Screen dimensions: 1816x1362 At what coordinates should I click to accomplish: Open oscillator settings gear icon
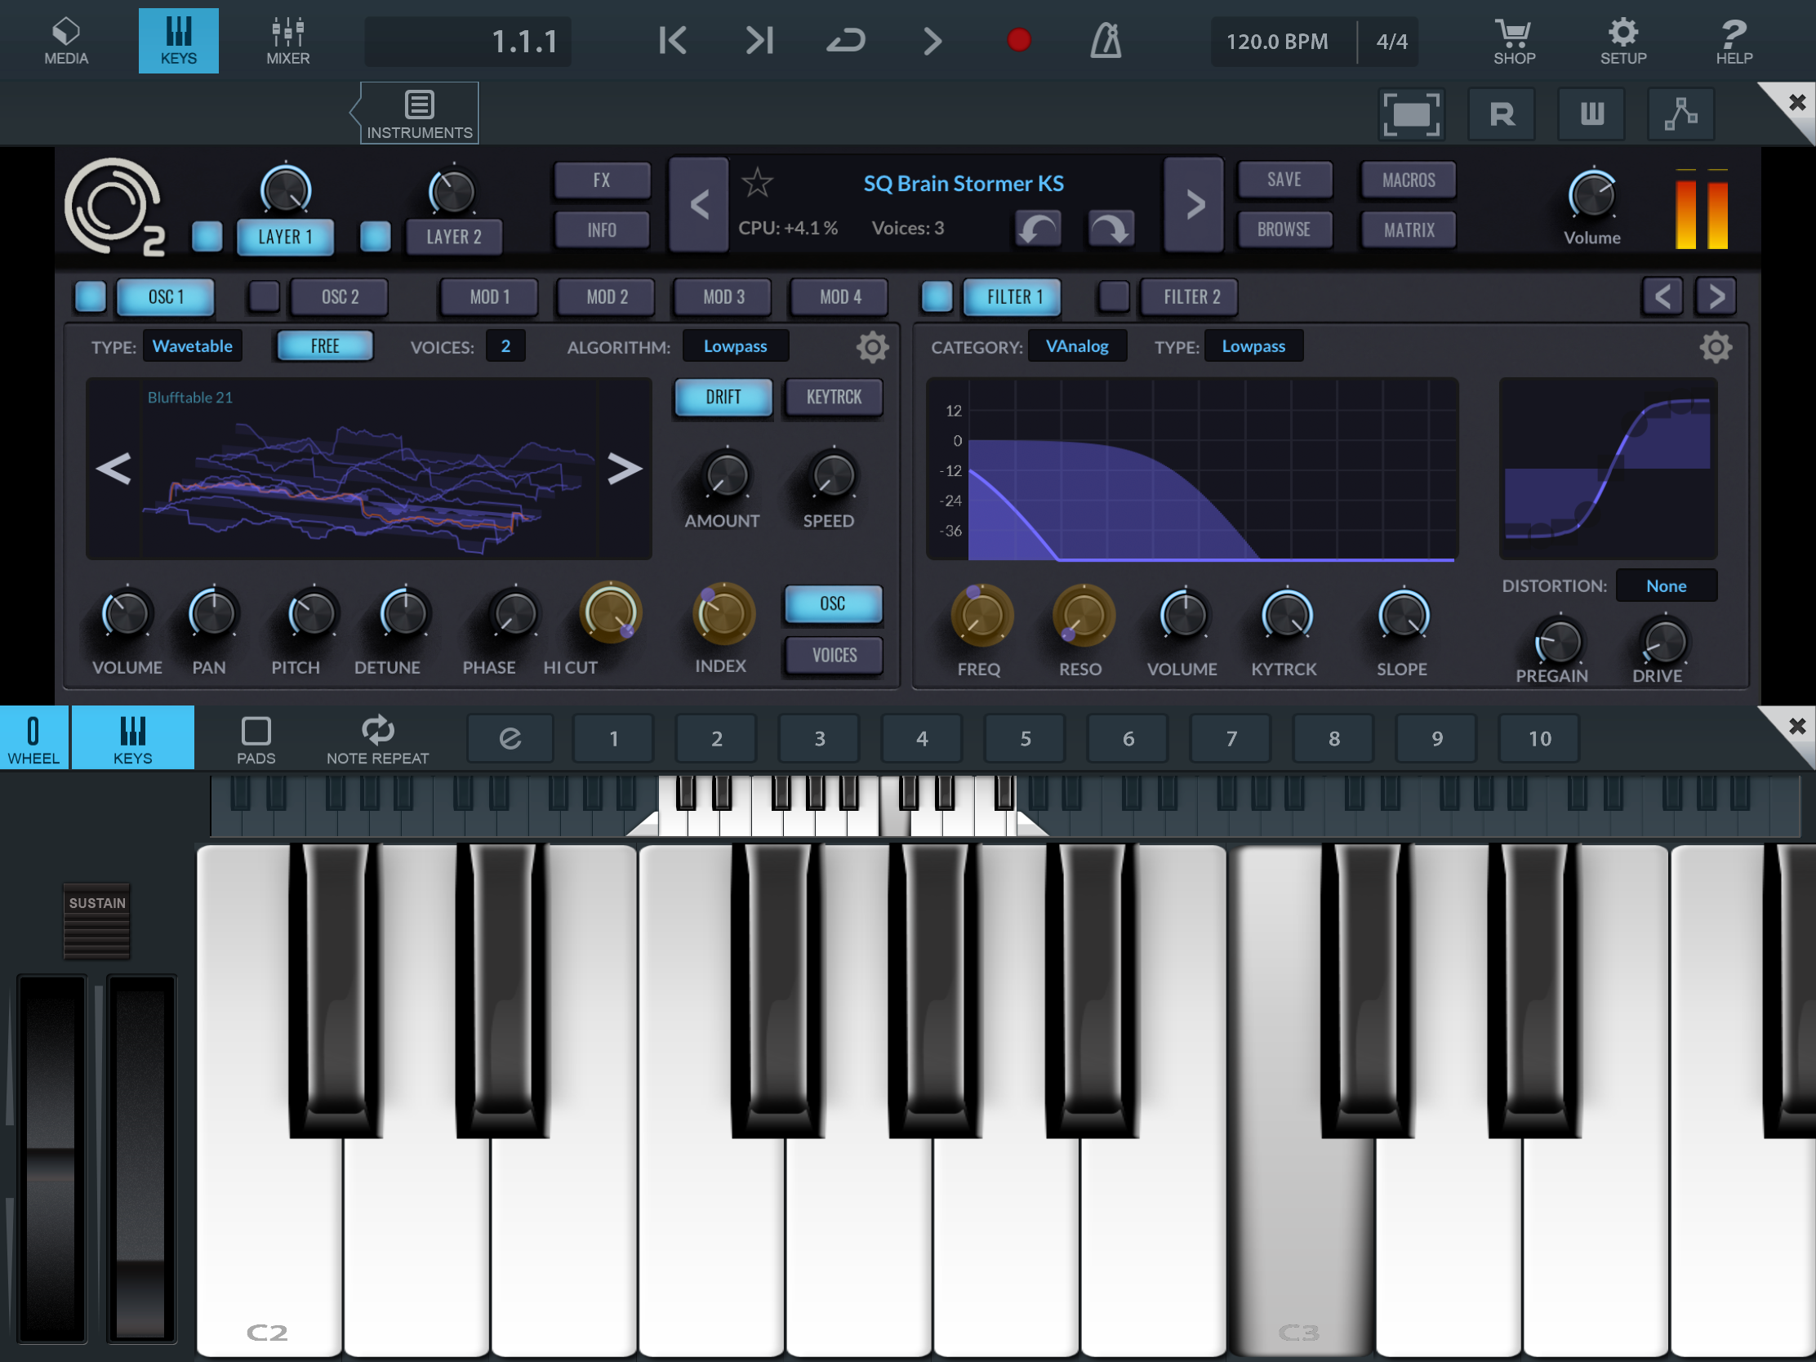click(872, 347)
